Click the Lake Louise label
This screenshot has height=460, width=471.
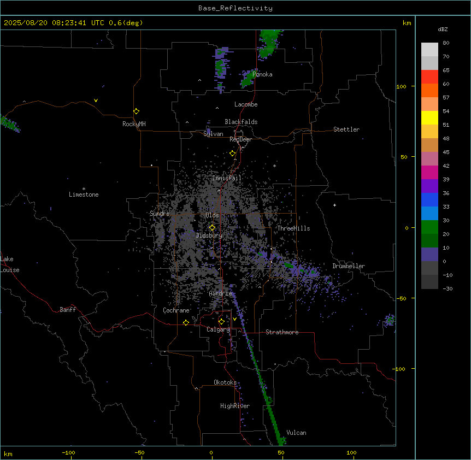click(x=10, y=264)
